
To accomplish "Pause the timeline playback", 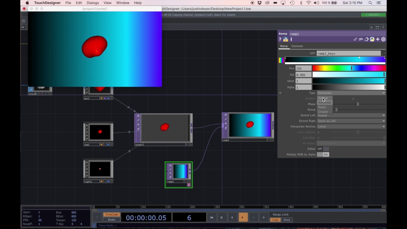I will coord(222,218).
